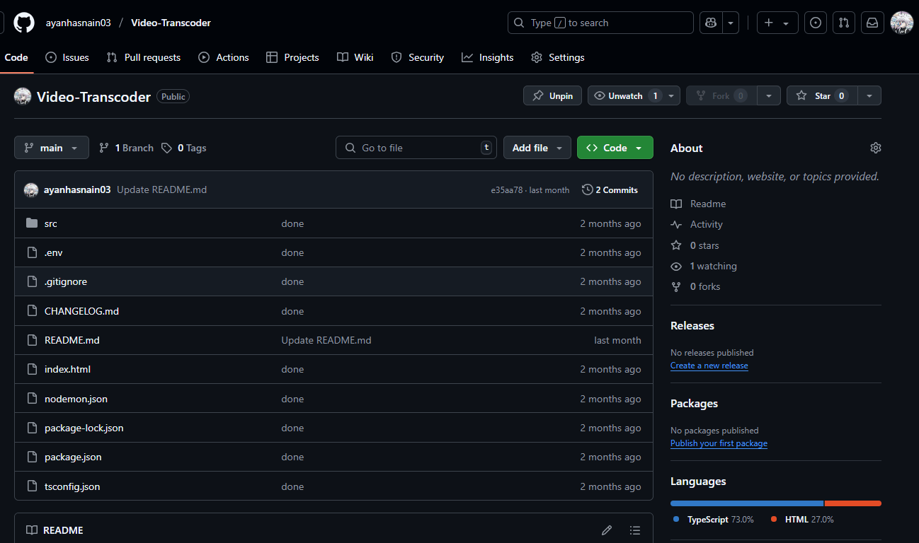919x543 pixels.
Task: Open the src folder
Action: (x=50, y=223)
